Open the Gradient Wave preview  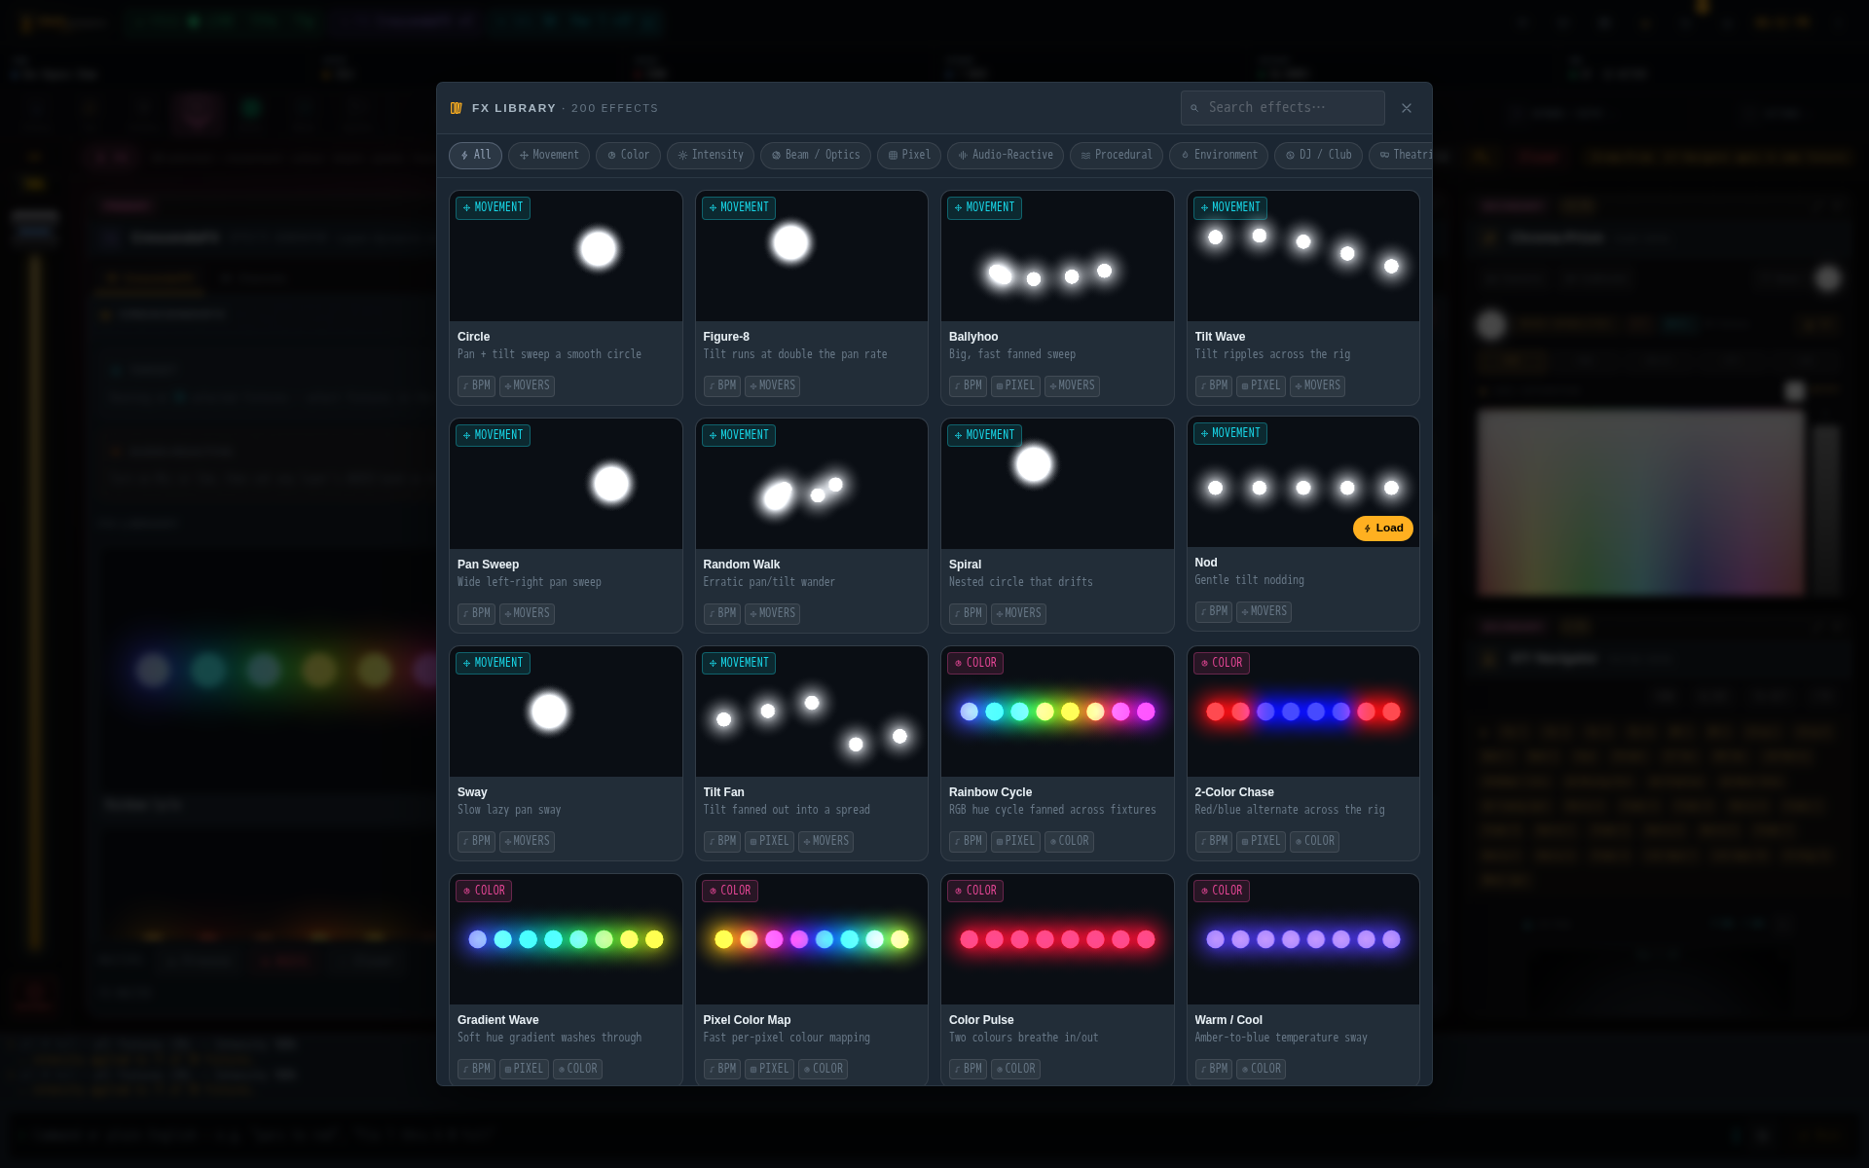click(566, 939)
